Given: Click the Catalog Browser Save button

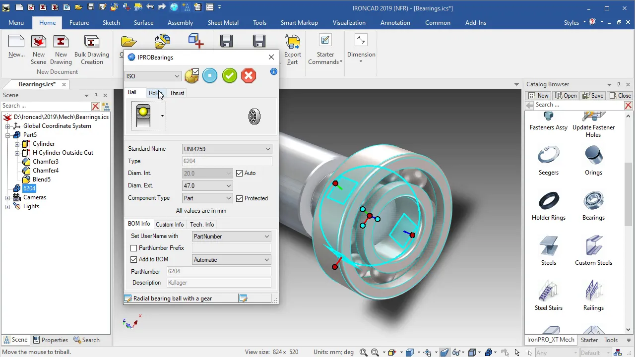Looking at the screenshot, I should tap(593, 96).
